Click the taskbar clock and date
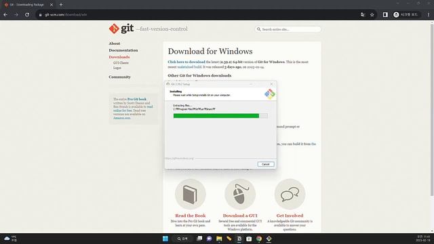Viewport: 434px width, 244px height. (423, 239)
